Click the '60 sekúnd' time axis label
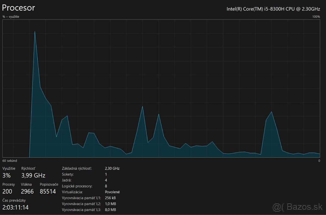Viewport: 326px width, 215px height. pyautogui.click(x=10, y=161)
